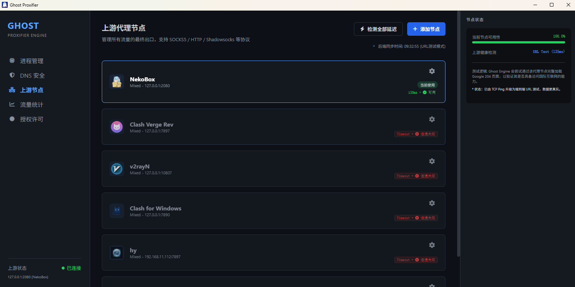
Task: Open settings gear for Clash for Windows
Action: pos(432,203)
